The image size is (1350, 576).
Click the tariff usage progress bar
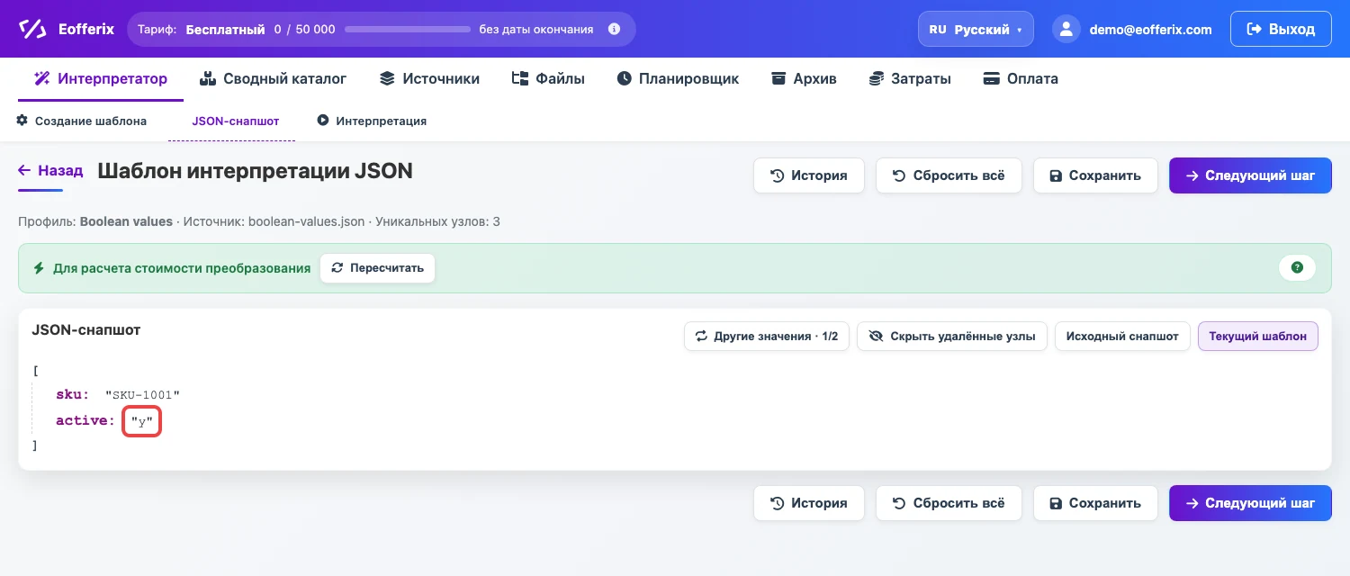click(408, 30)
